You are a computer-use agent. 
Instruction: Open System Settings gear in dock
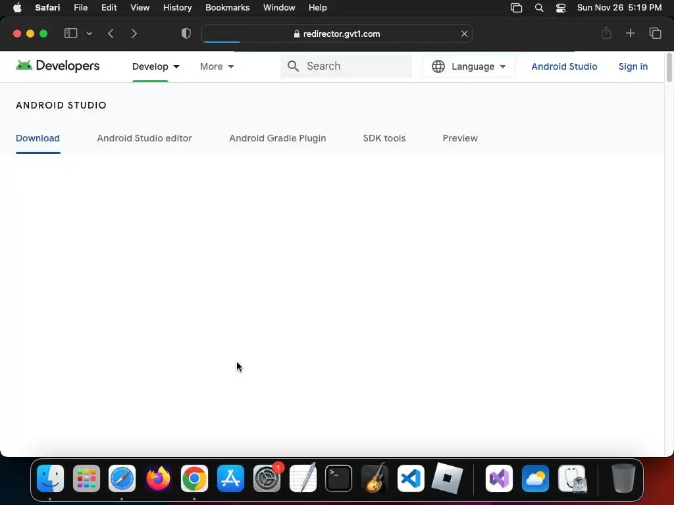coord(267,478)
